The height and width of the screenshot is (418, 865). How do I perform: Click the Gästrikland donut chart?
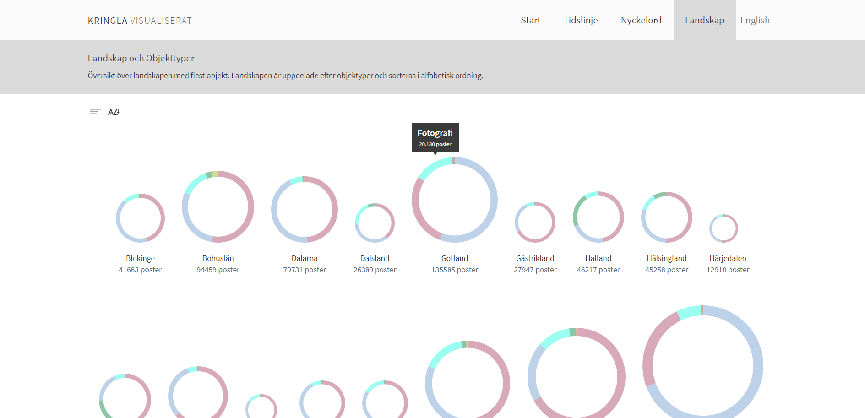552,223
